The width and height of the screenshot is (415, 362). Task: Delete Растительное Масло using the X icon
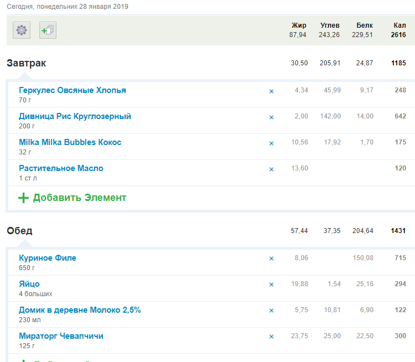(271, 169)
